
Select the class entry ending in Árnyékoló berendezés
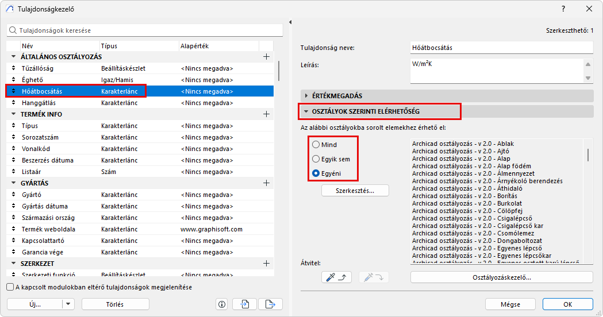(x=487, y=181)
